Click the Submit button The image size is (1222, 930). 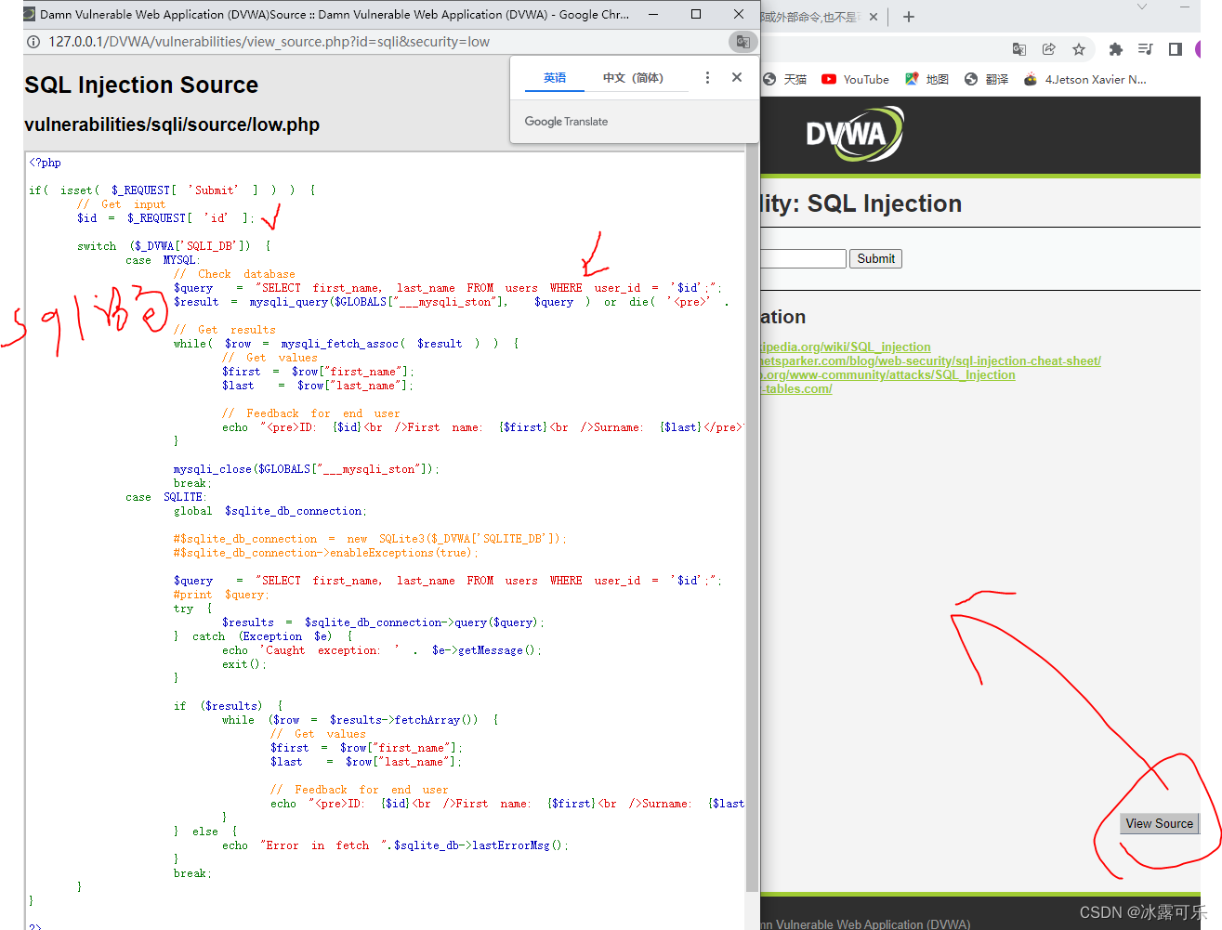tap(875, 259)
